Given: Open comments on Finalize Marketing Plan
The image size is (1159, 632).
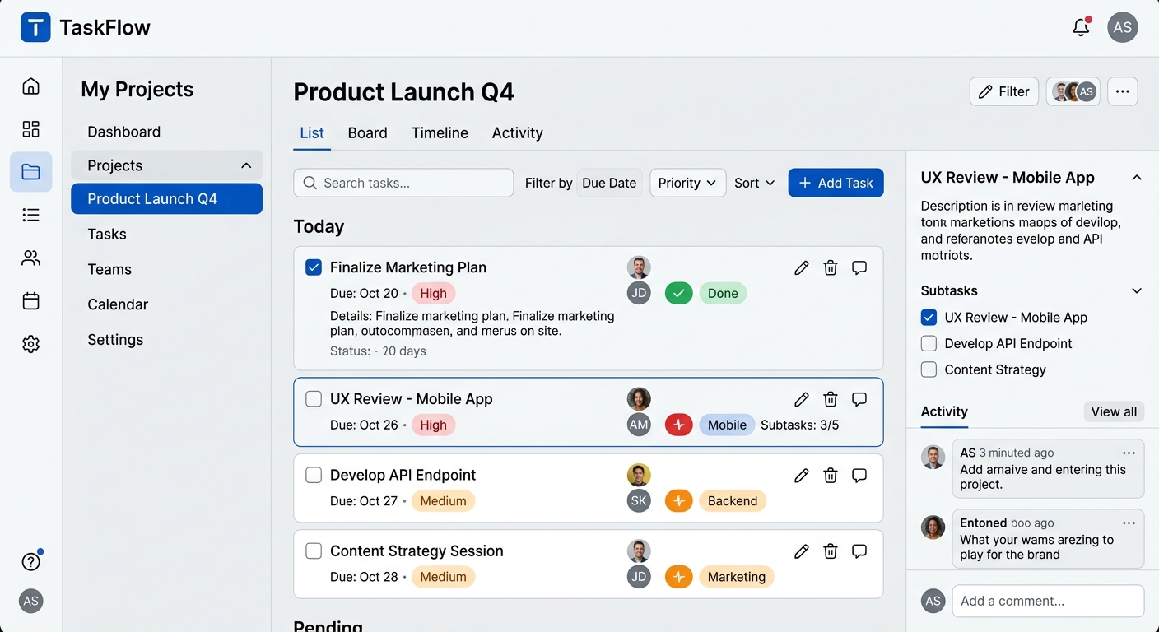Looking at the screenshot, I should [x=859, y=267].
